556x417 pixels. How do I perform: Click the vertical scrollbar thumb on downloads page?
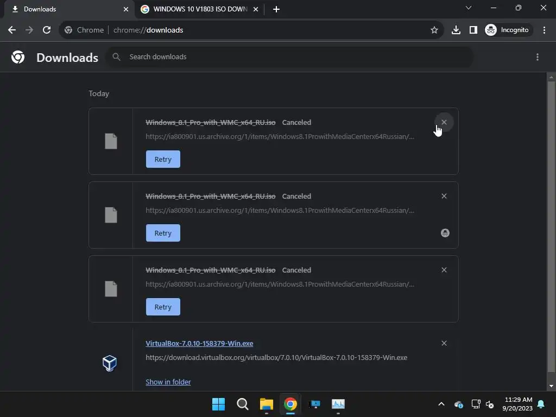[x=551, y=226]
